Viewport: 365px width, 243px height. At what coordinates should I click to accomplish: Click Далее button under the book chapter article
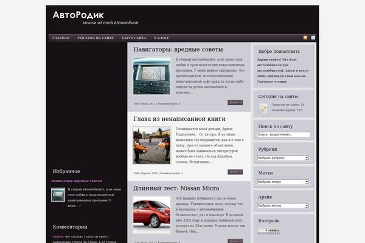pyautogui.click(x=235, y=172)
